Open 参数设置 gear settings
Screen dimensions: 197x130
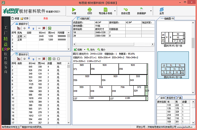126,10
